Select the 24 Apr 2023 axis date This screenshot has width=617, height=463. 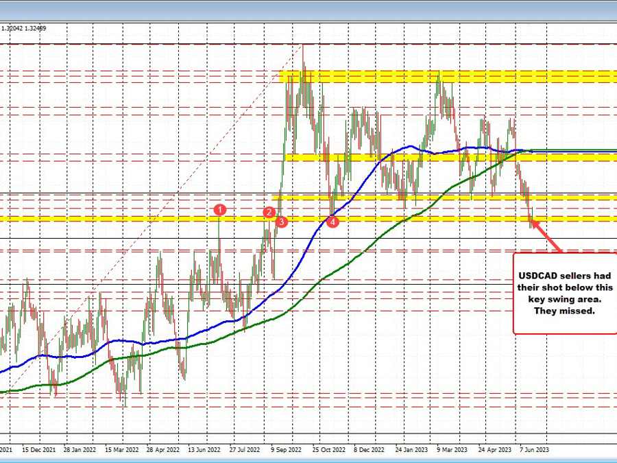click(495, 451)
